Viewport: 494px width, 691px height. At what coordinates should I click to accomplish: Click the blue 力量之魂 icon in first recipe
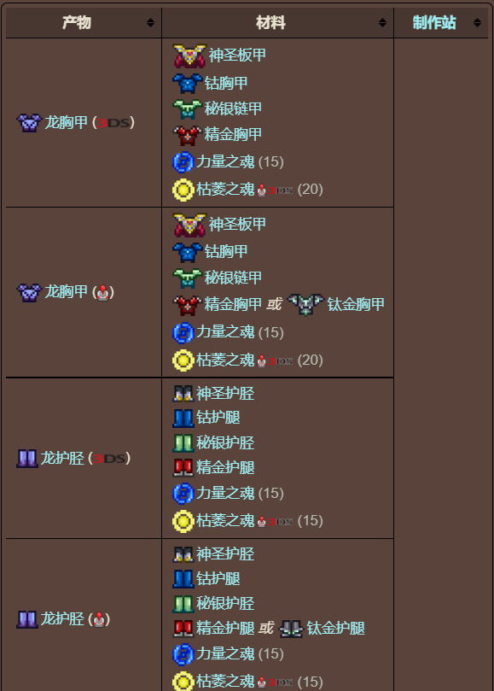pos(183,161)
